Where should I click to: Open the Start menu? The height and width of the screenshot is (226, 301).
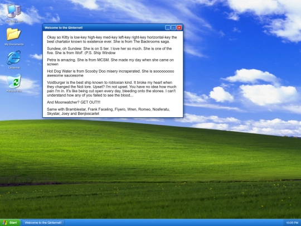(x=10, y=223)
